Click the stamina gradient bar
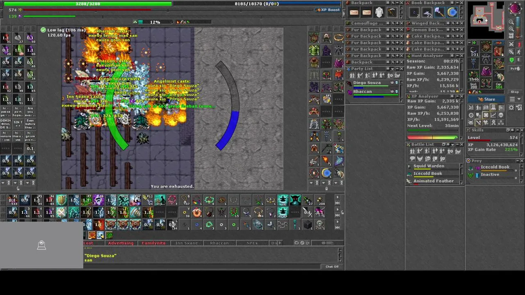Image resolution: width=525 pixels, height=295 pixels. 433,138
